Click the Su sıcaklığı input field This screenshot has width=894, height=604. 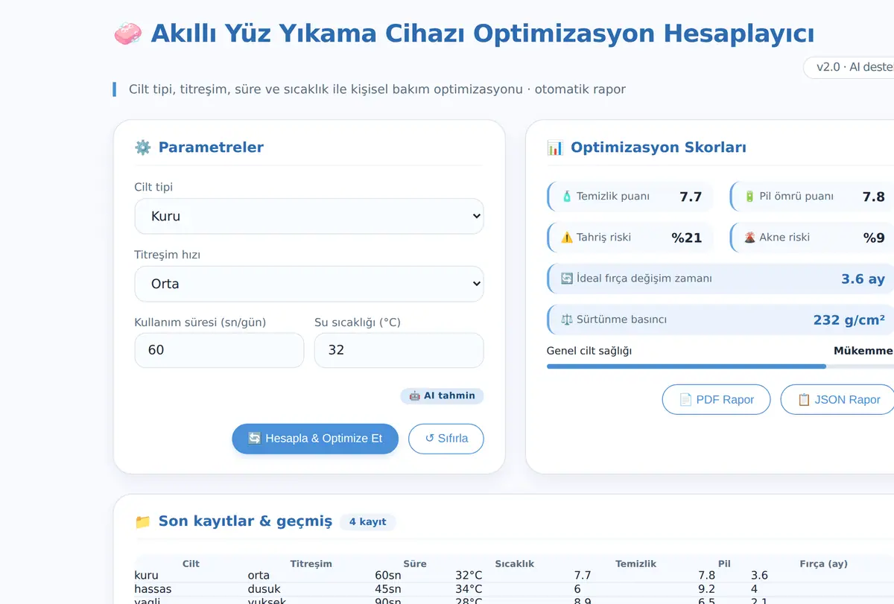tap(399, 350)
